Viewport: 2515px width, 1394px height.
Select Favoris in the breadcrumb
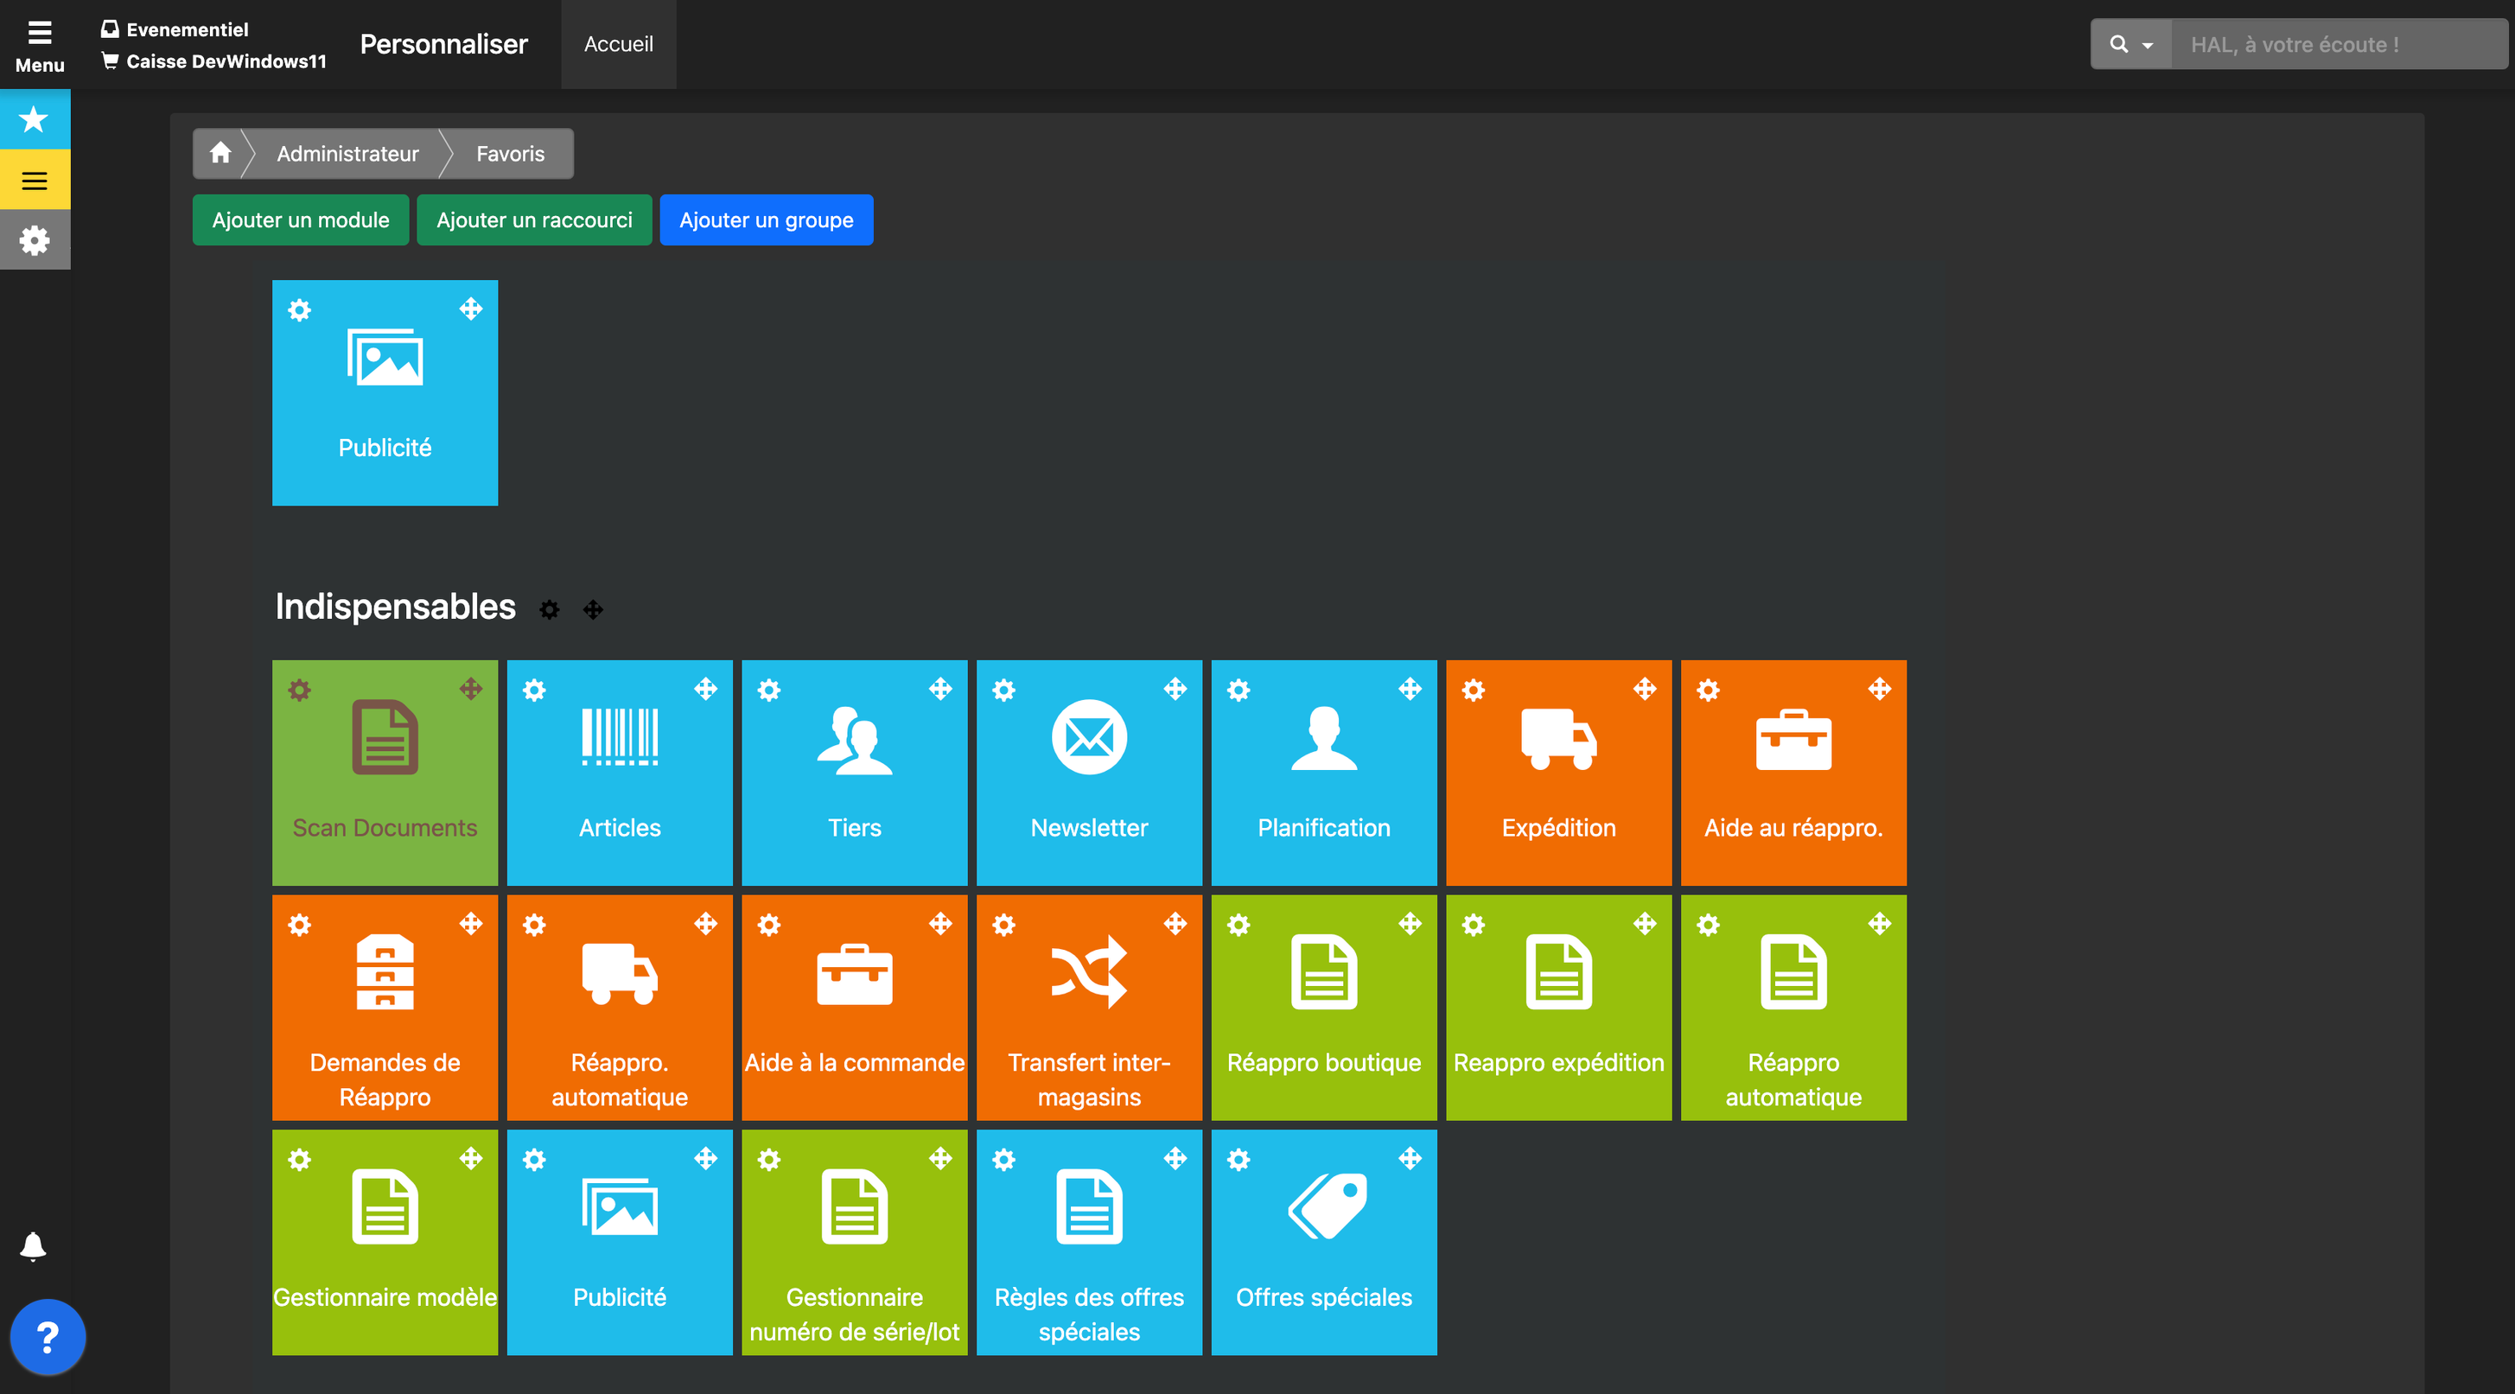click(511, 153)
